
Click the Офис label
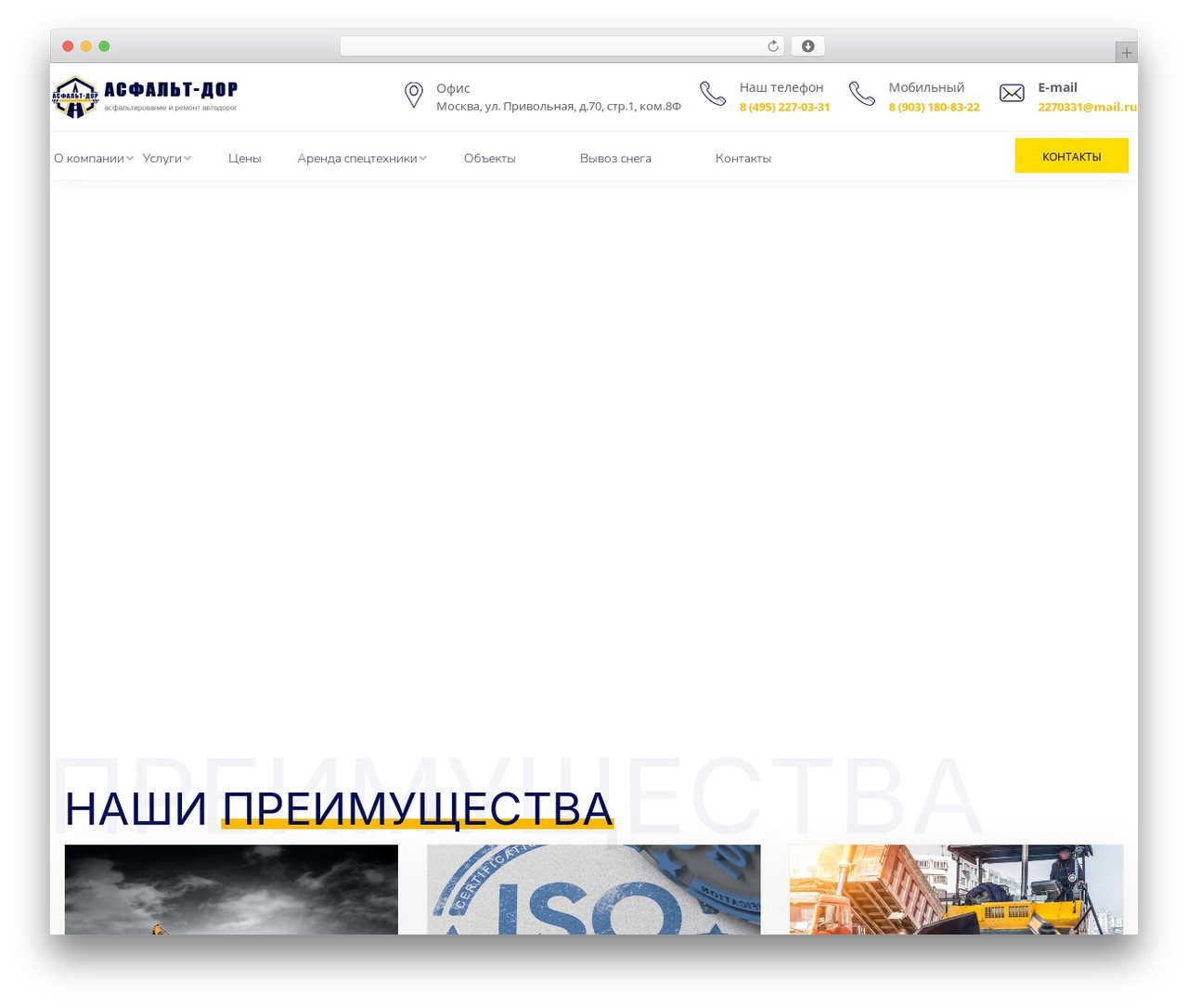pyautogui.click(x=453, y=88)
